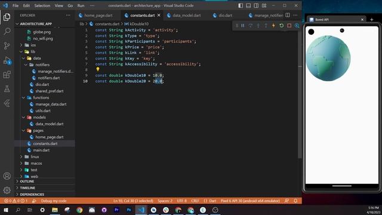Open the Explorer view in activity bar
The height and width of the screenshot is (215, 382).
[x=7, y=17]
